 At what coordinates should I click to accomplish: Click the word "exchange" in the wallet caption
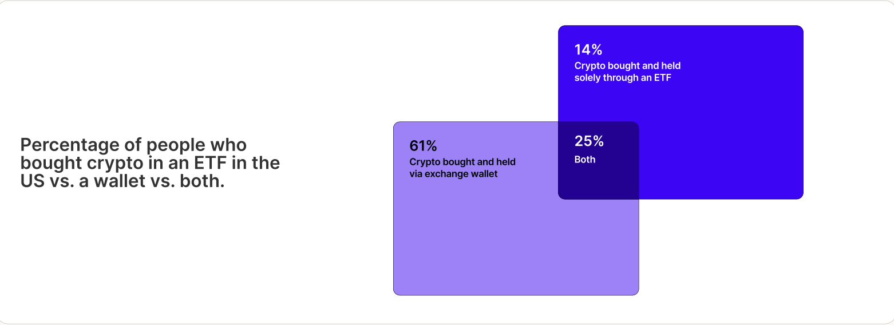445,174
